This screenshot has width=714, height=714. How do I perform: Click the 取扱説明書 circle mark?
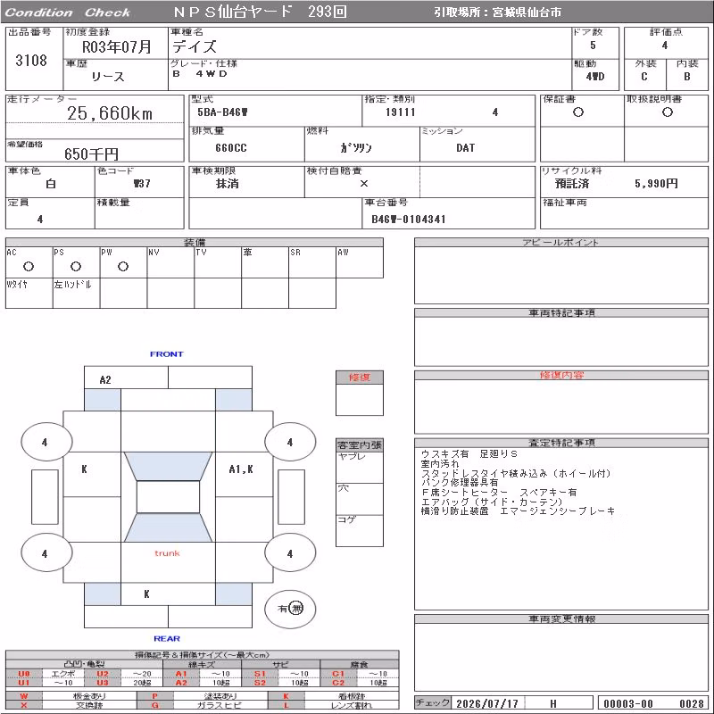(x=668, y=112)
